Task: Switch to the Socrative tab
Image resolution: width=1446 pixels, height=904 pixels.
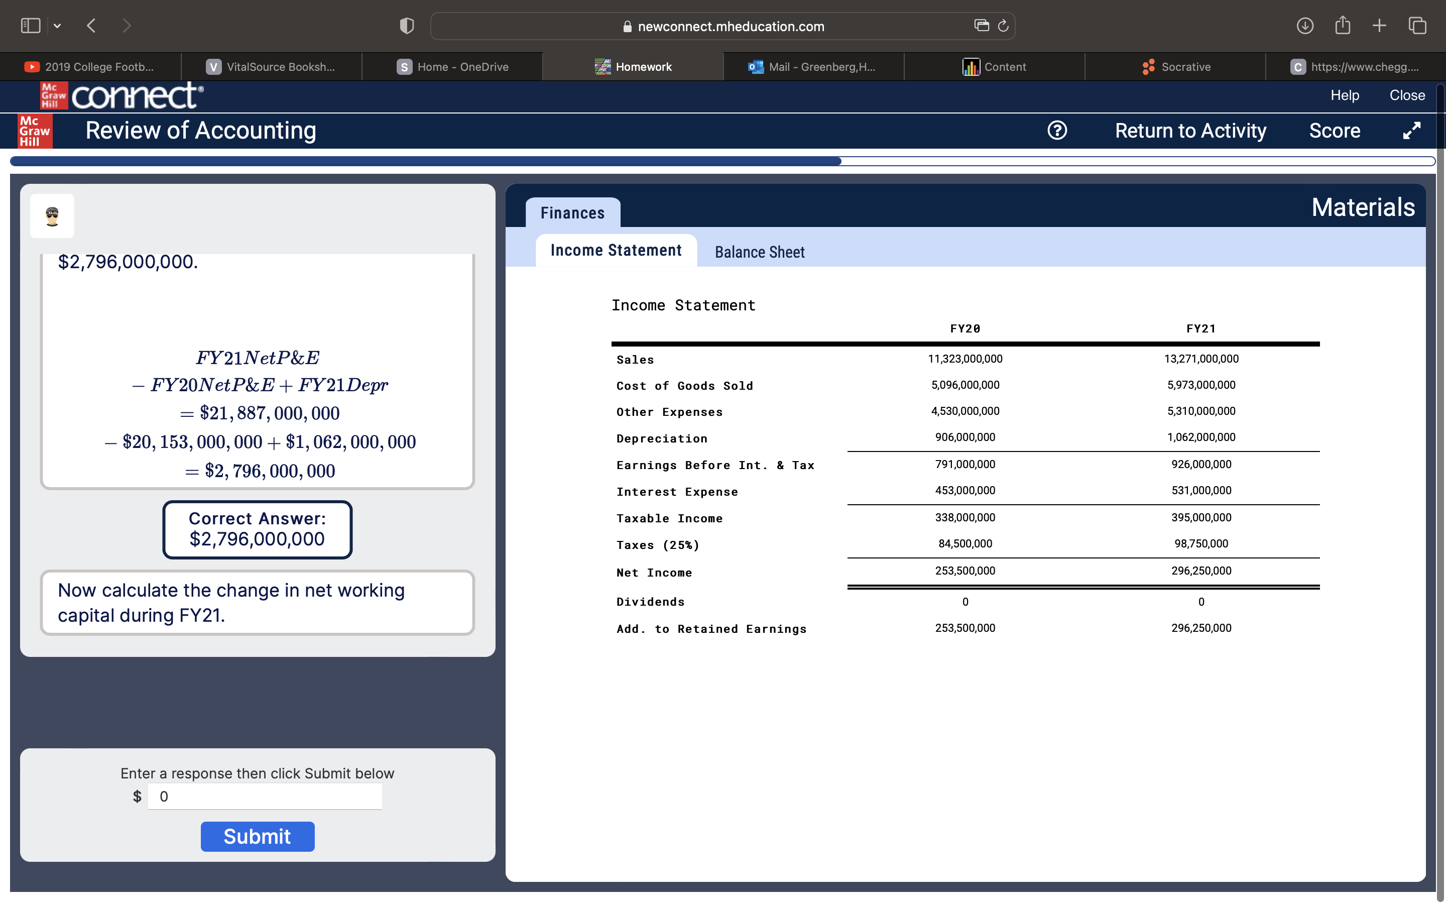Action: pos(1176,66)
